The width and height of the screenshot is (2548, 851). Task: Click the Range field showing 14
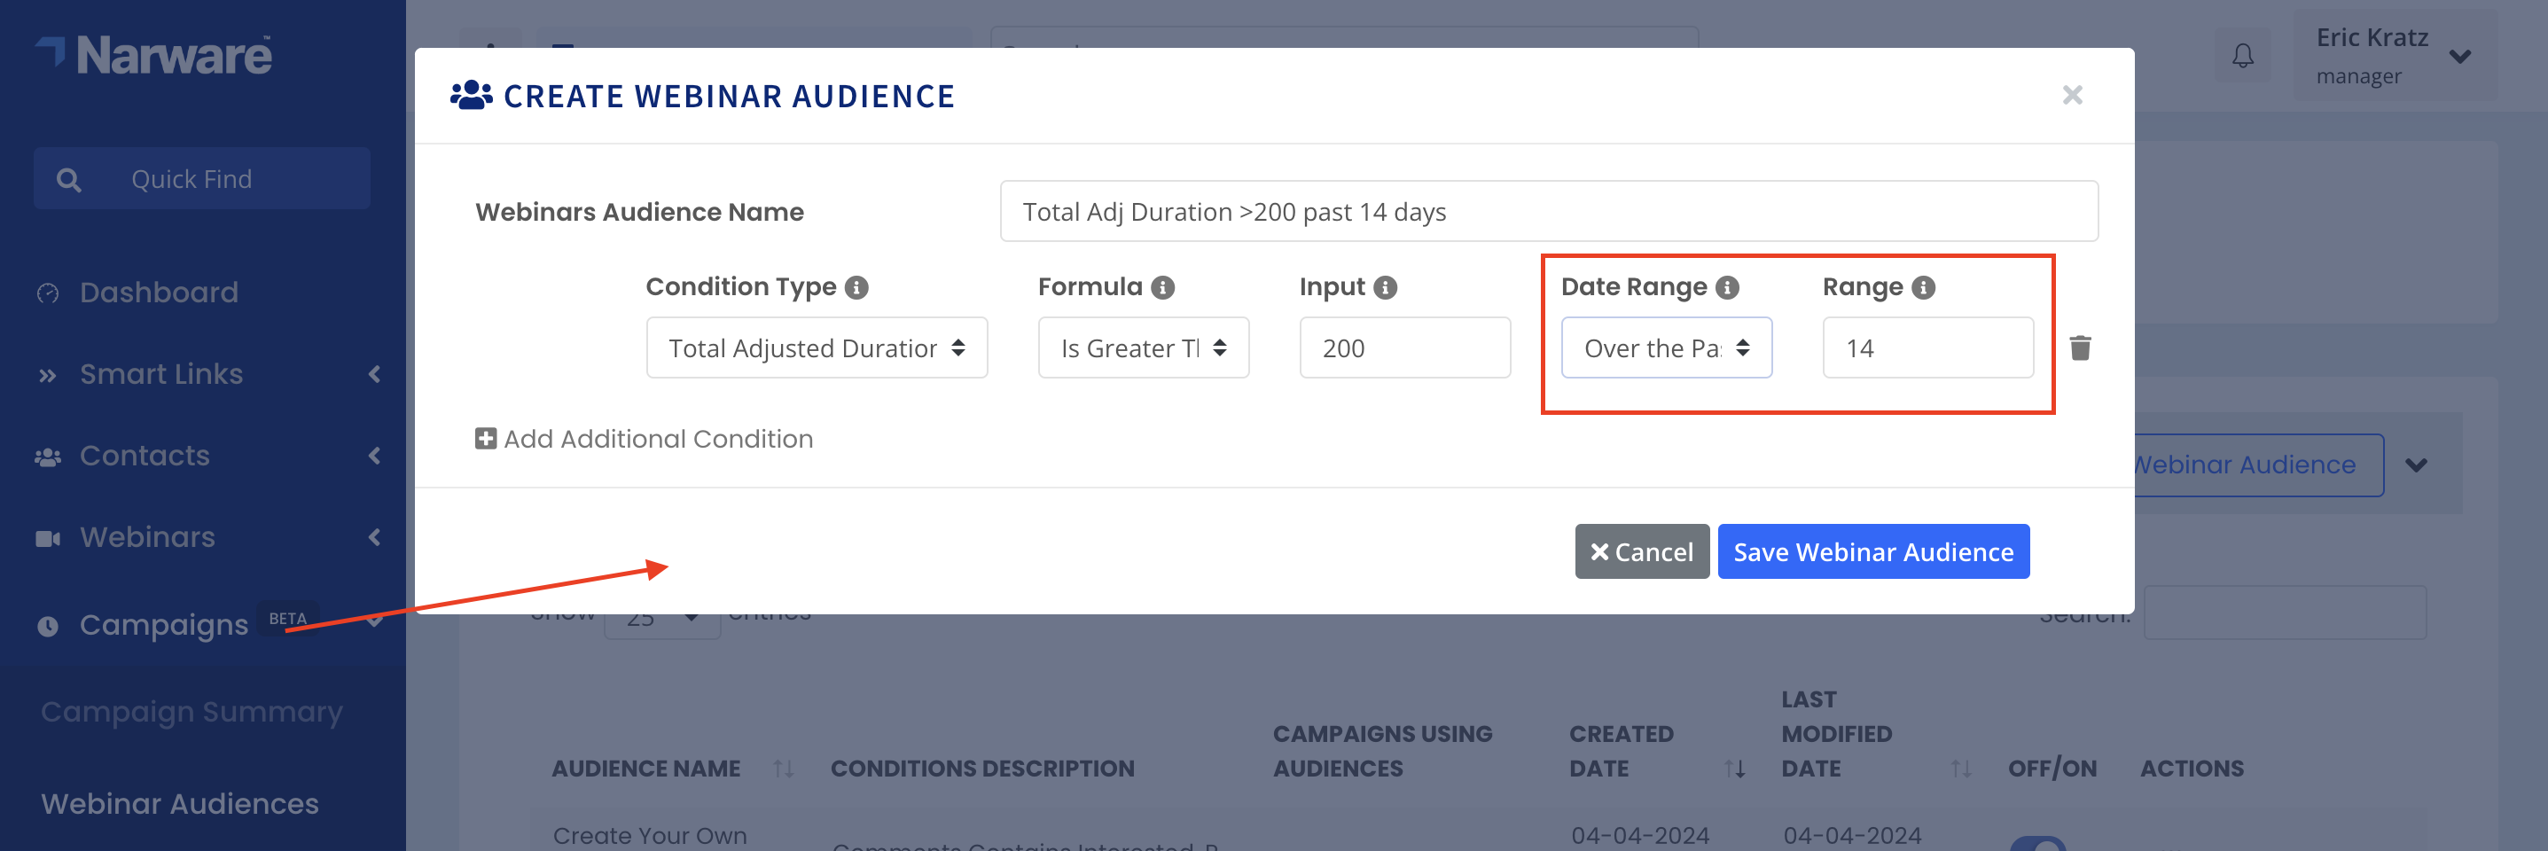(x=1927, y=347)
